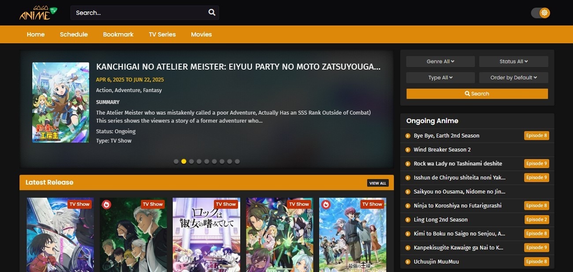Open Uchuujin MuuMuu

pyautogui.click(x=436, y=262)
